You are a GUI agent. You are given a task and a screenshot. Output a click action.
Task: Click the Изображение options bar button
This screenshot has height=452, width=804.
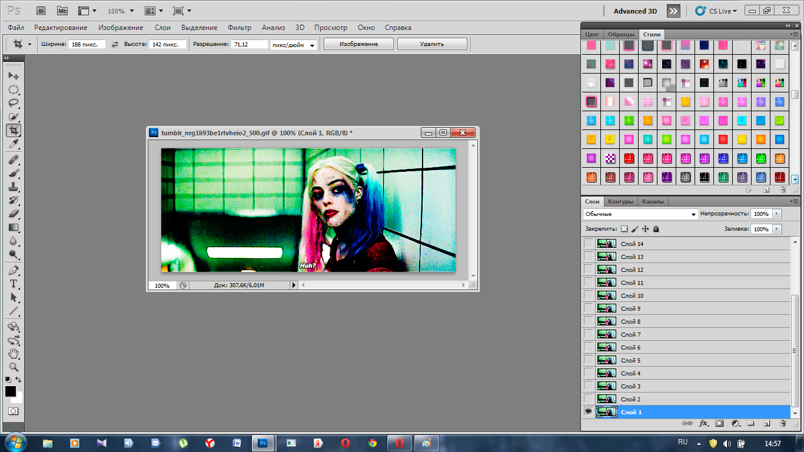pos(358,44)
